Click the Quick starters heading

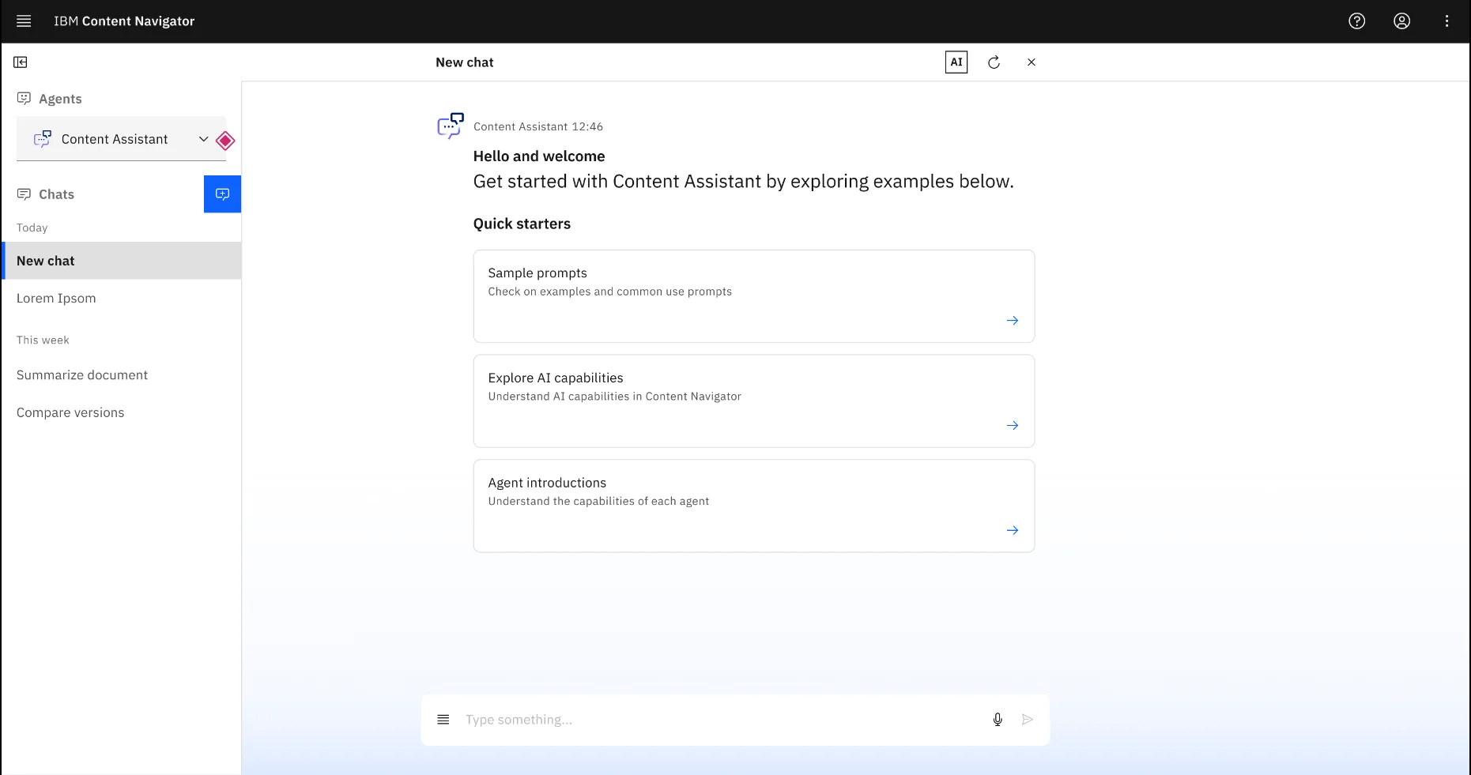(x=522, y=224)
